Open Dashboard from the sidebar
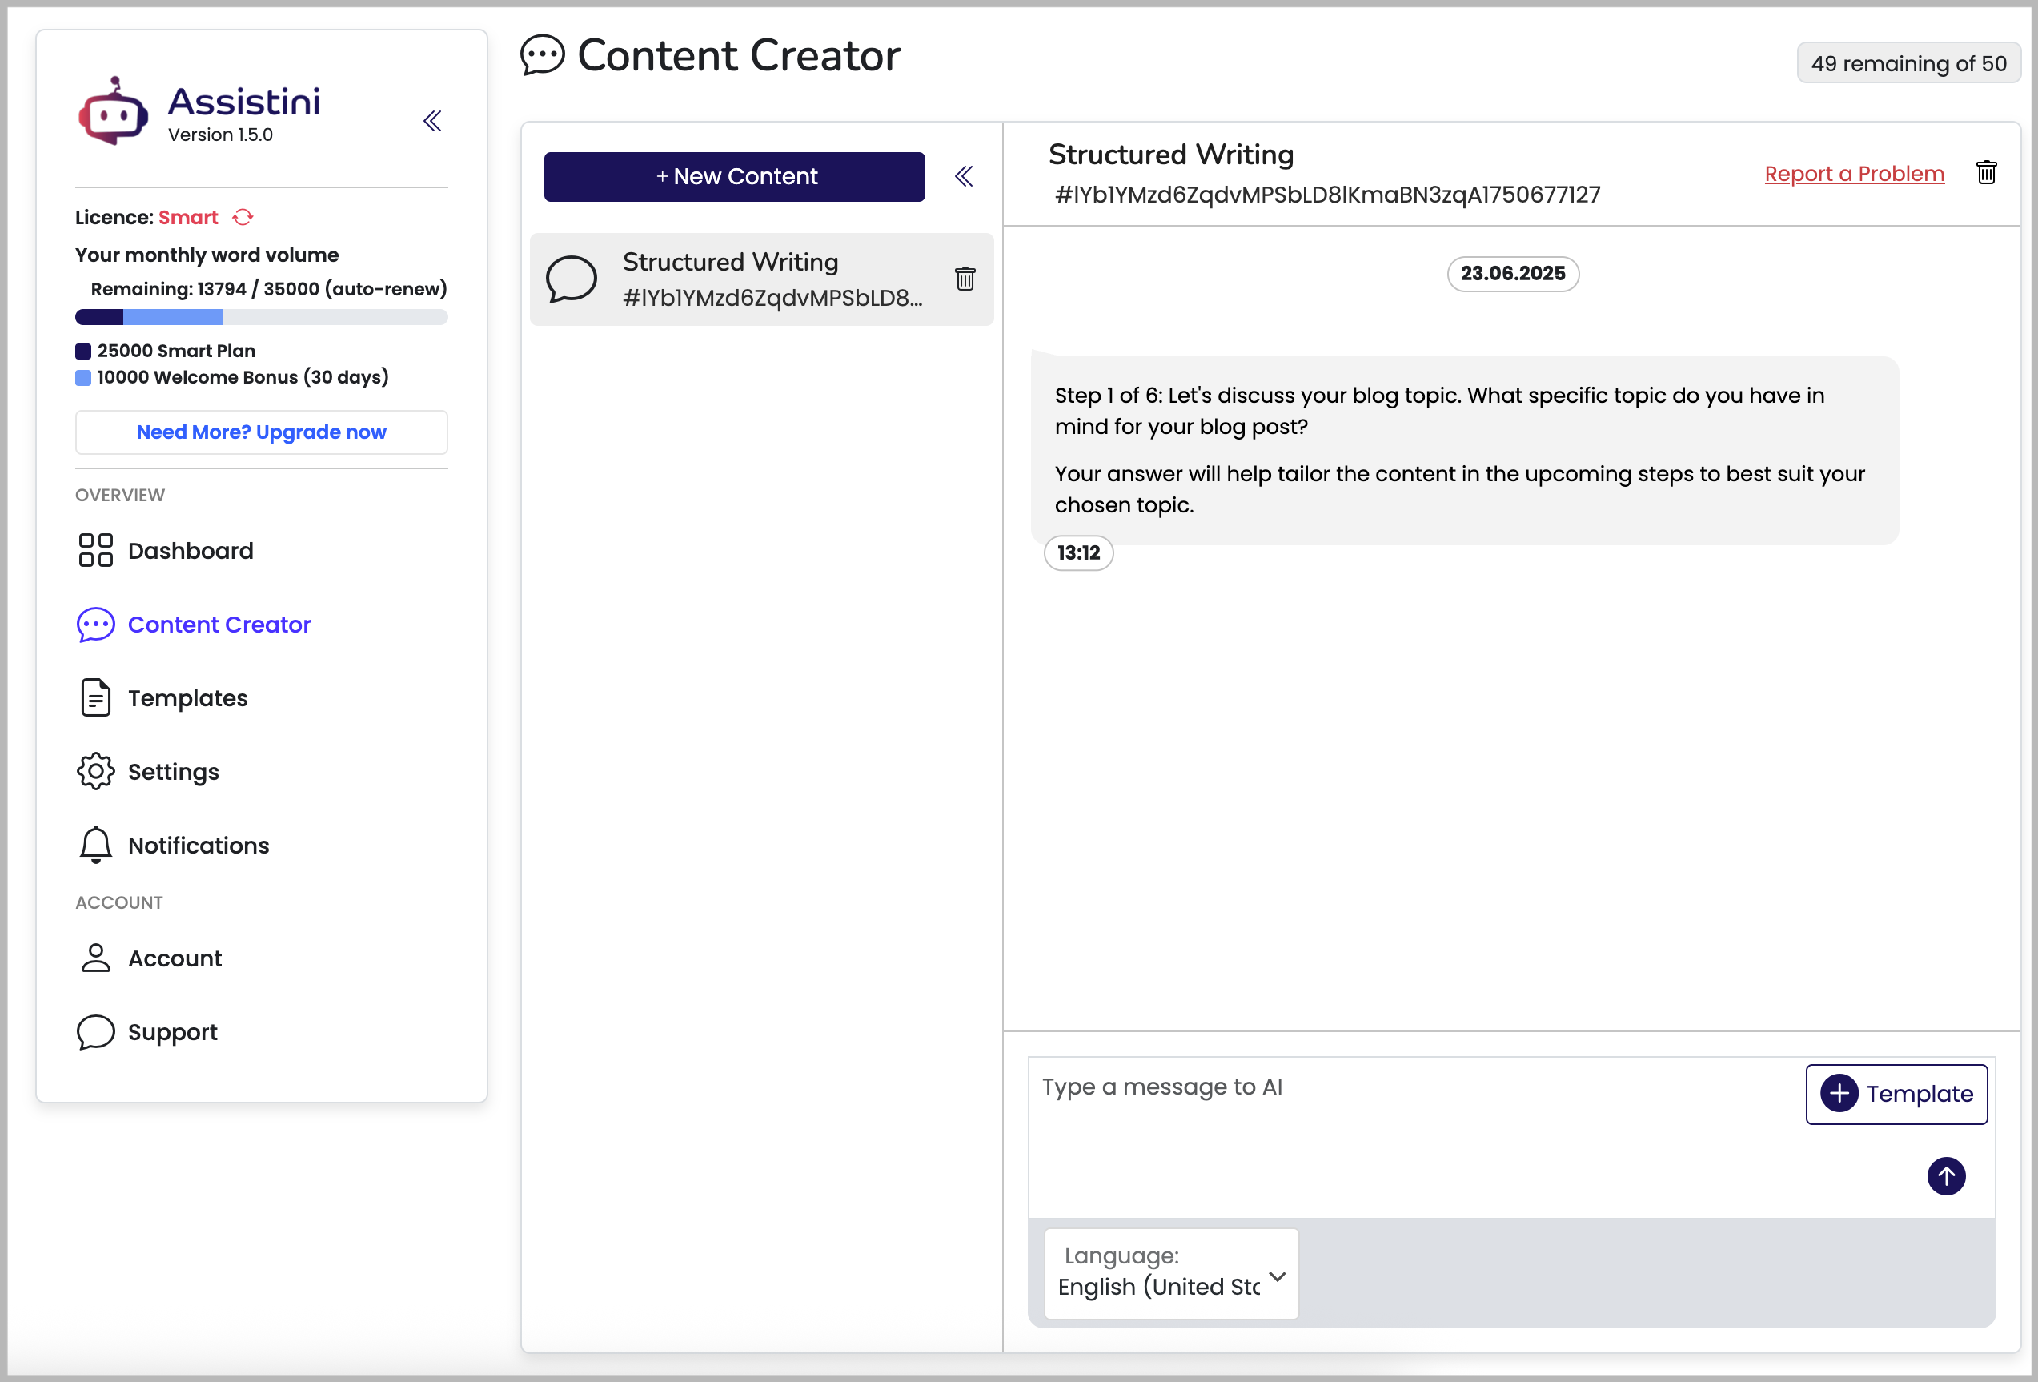This screenshot has height=1382, width=2038. (x=165, y=551)
